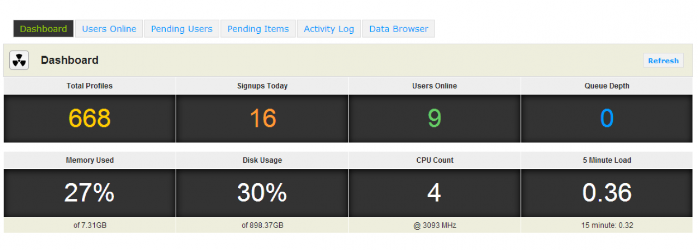The width and height of the screenshot is (698, 250).
Task: Click the "of 898.37GB" disk footer
Action: [262, 225]
